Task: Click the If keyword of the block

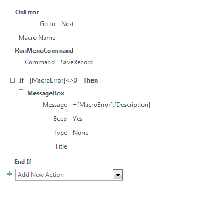Action: (x=21, y=80)
